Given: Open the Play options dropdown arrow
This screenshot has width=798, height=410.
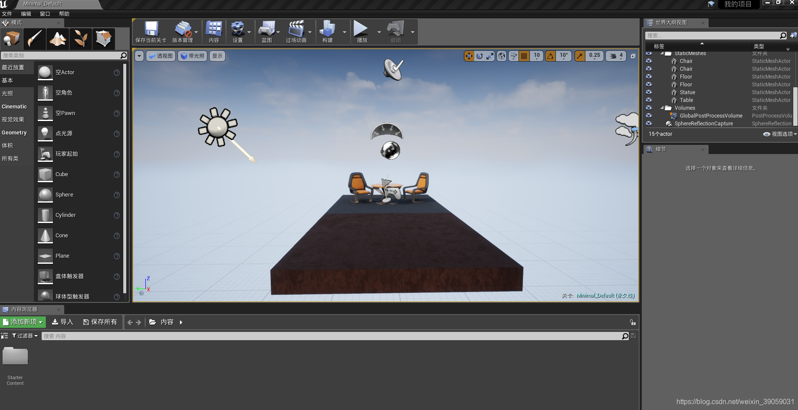Looking at the screenshot, I should [x=379, y=32].
